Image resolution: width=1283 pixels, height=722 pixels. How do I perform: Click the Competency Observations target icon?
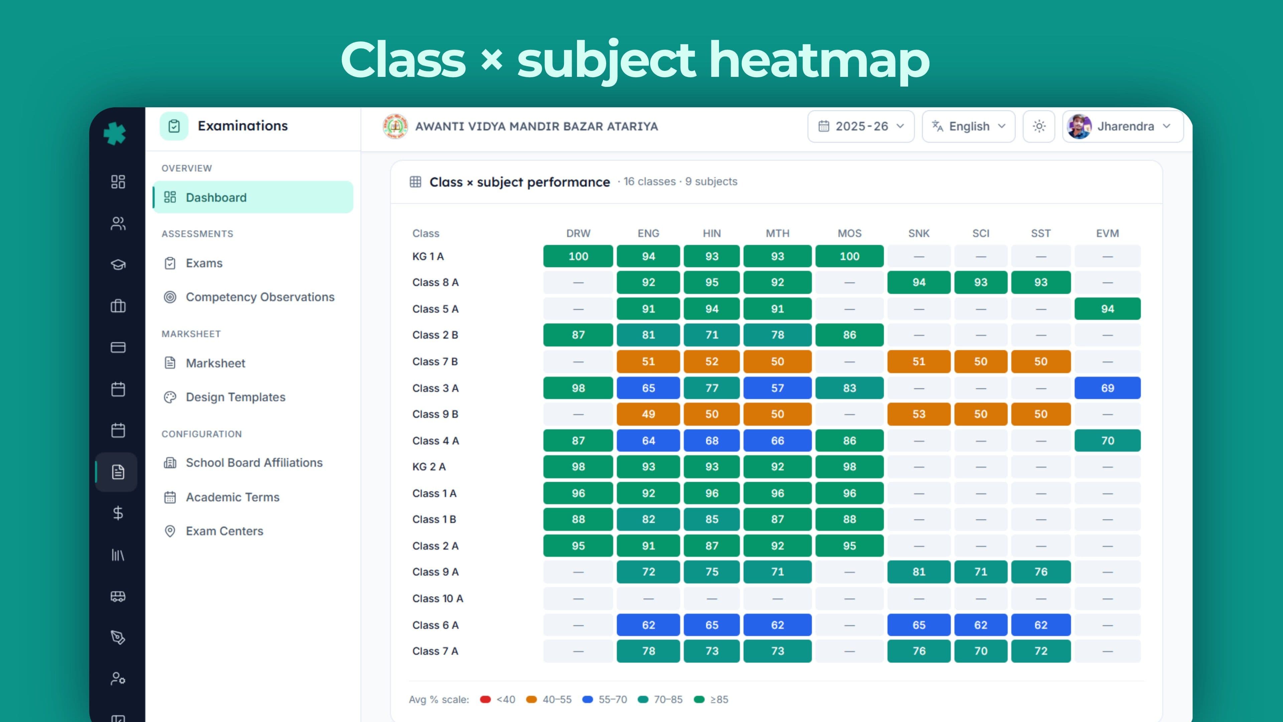pyautogui.click(x=170, y=297)
